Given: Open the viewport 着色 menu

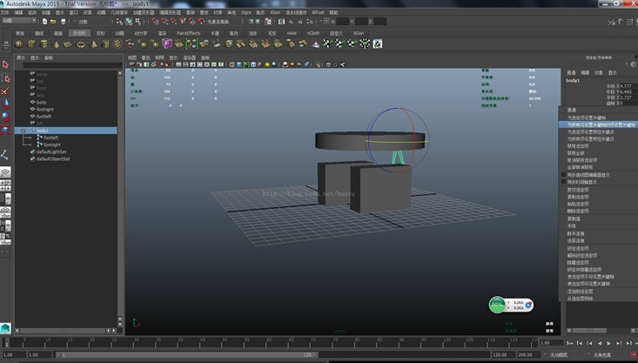Looking at the screenshot, I should point(145,57).
